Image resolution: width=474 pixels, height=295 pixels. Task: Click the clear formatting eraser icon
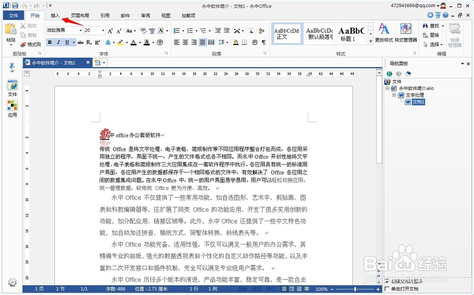[143, 30]
